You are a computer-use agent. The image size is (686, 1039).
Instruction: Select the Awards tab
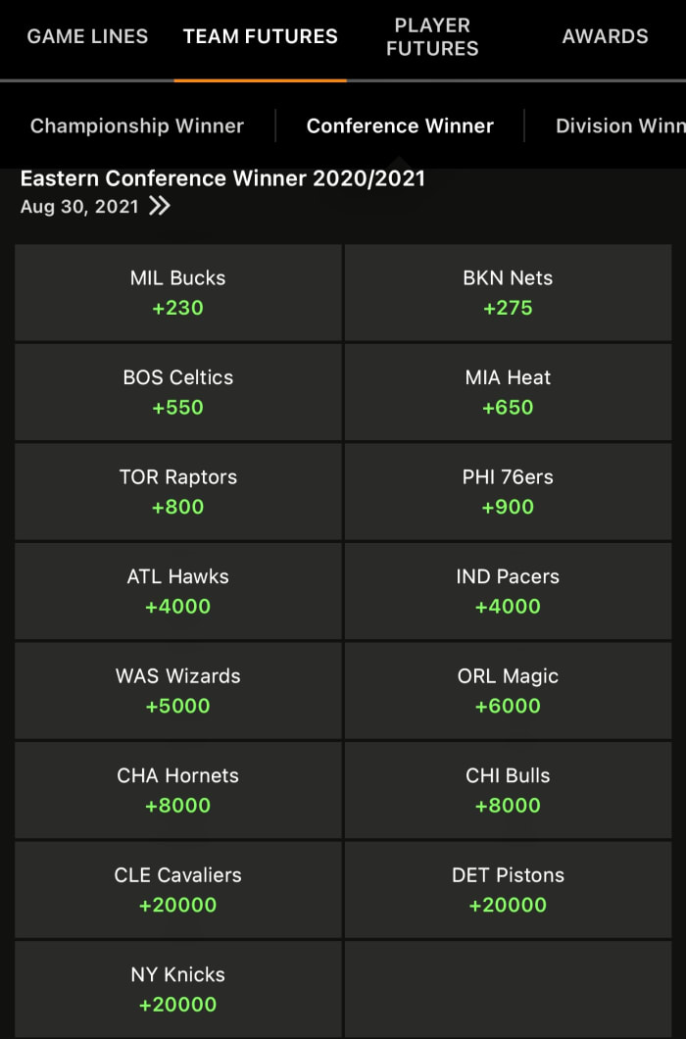click(605, 37)
